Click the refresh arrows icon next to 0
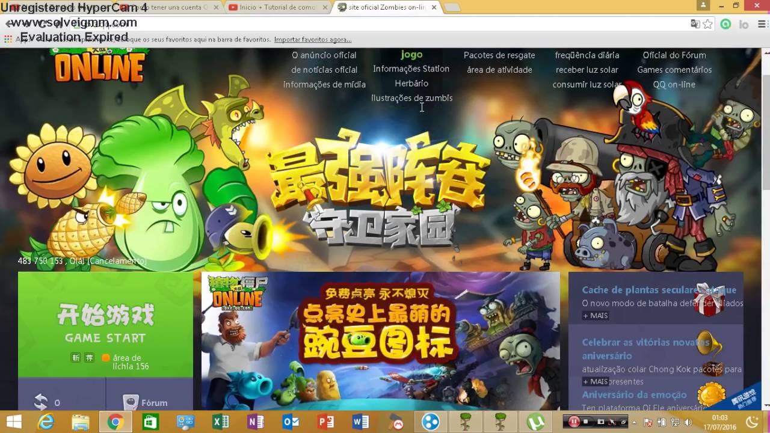Image resolution: width=770 pixels, height=433 pixels. (41, 402)
